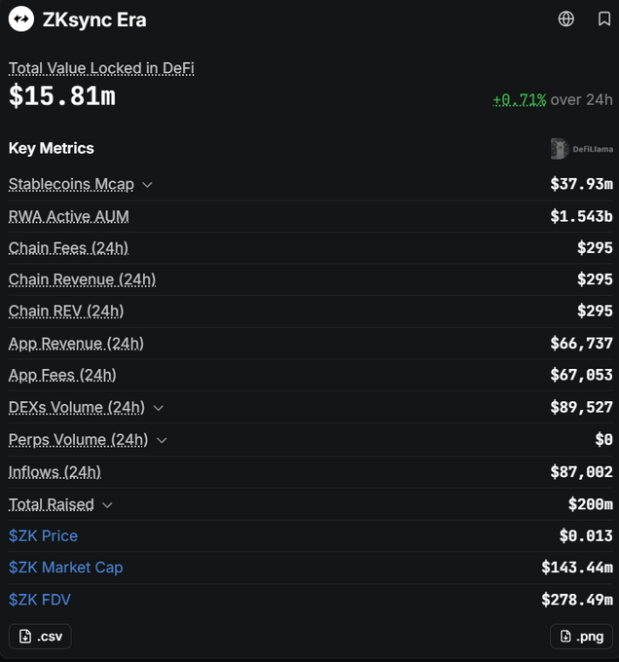The height and width of the screenshot is (662, 619).
Task: Click the $87,002 inflows value
Action: 581,472
